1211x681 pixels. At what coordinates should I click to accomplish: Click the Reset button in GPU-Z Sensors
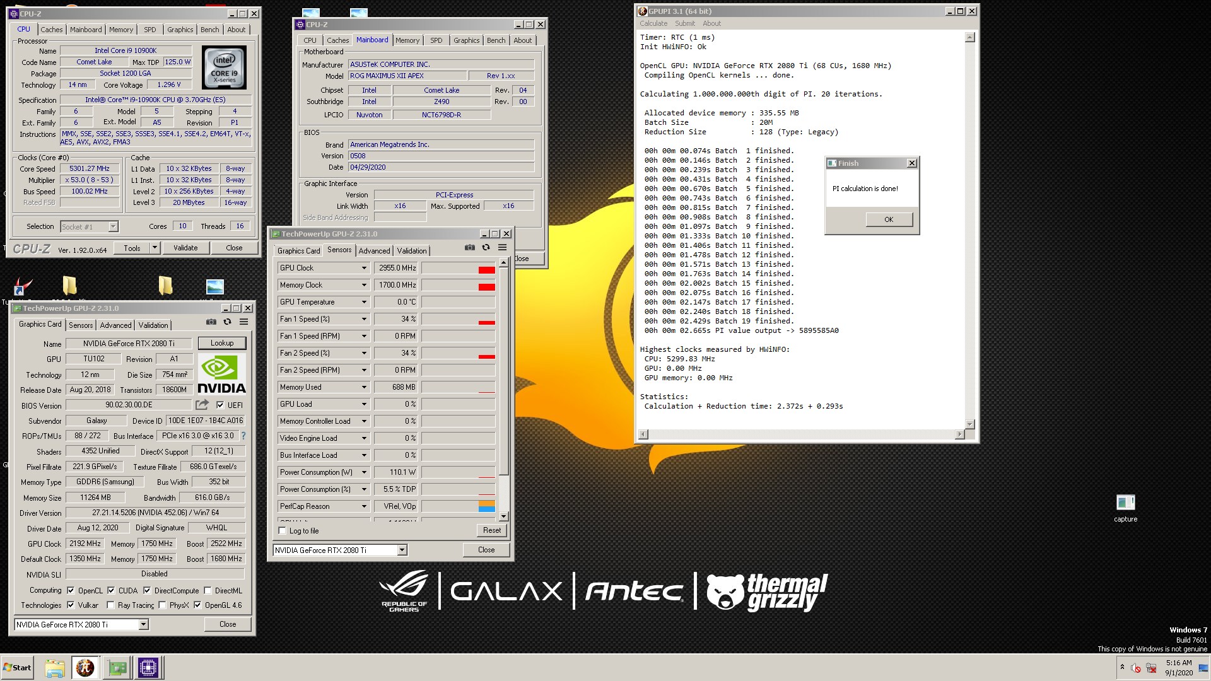pos(492,530)
